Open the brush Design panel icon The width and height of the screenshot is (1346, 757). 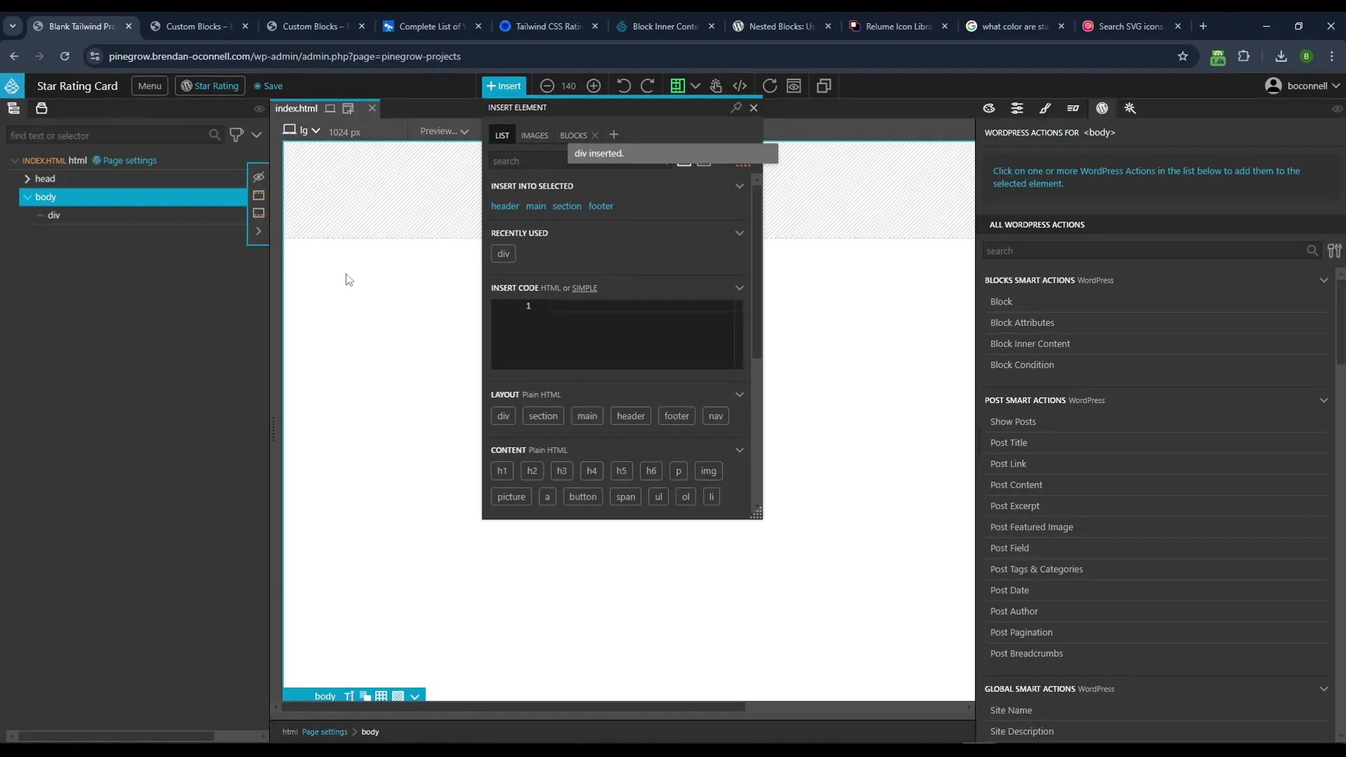[x=1045, y=108]
